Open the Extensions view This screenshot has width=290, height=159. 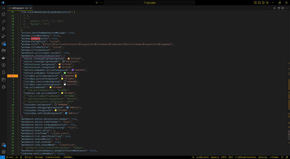[x=4, y=43]
